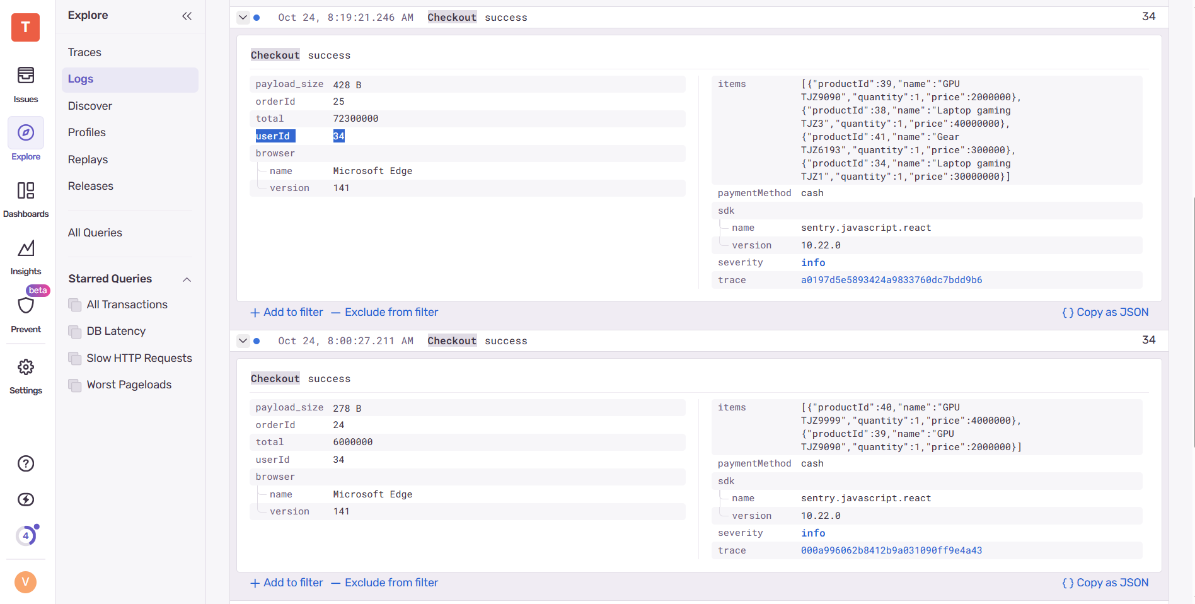This screenshot has width=1195, height=604.
Task: Click the onboarding progress ring showing 4
Action: [26, 536]
